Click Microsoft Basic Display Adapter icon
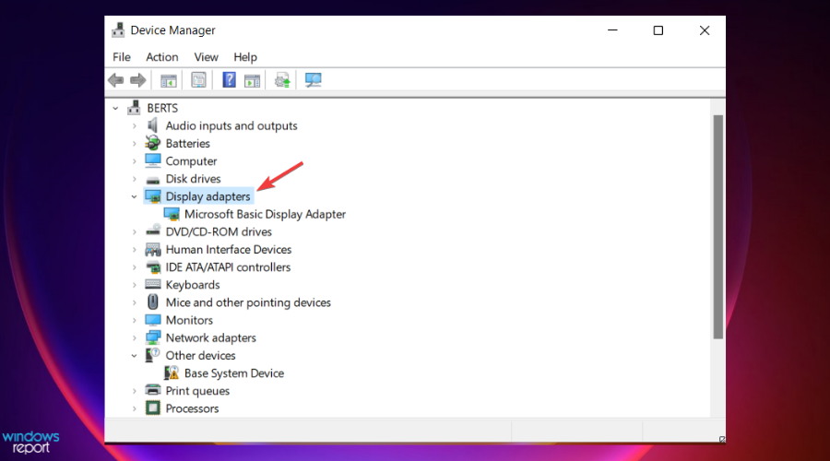Image resolution: width=830 pixels, height=461 pixels. coord(172,214)
